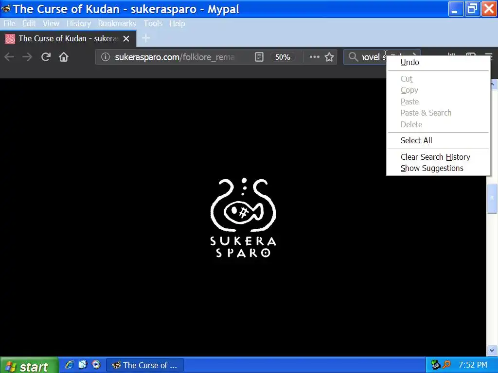Viewport: 498px width, 373px height.
Task: Click the first system tray icon
Action: (x=435, y=365)
